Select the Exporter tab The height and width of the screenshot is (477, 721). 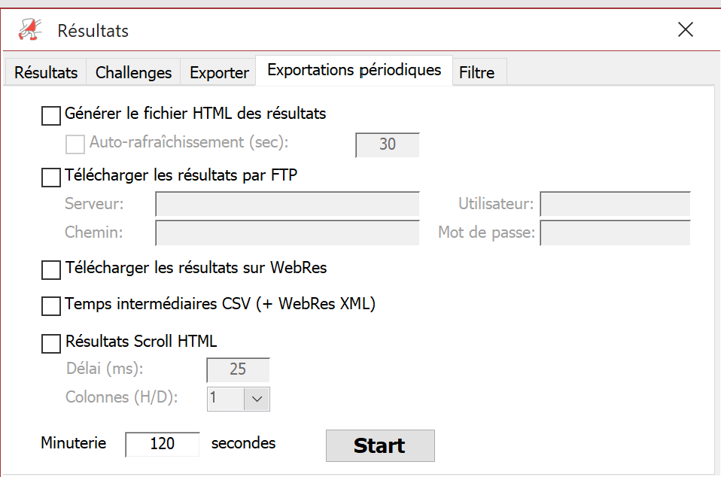pos(219,73)
